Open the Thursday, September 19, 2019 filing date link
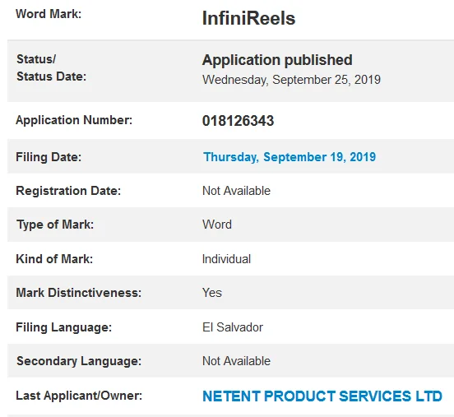Screen dimensions: 454x417 [290, 157]
